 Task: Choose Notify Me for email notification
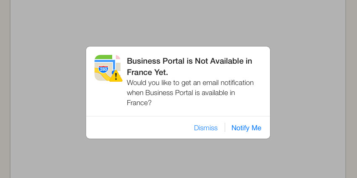coord(246,128)
